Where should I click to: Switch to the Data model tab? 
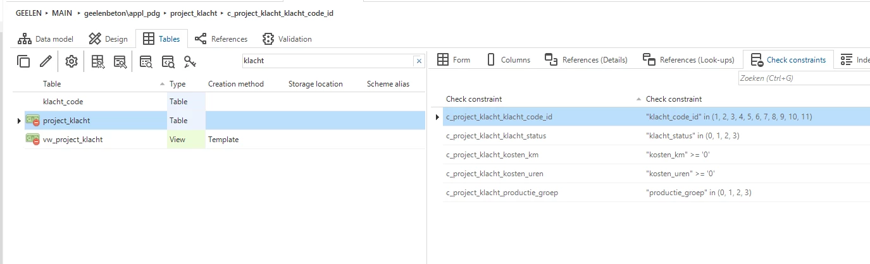46,39
